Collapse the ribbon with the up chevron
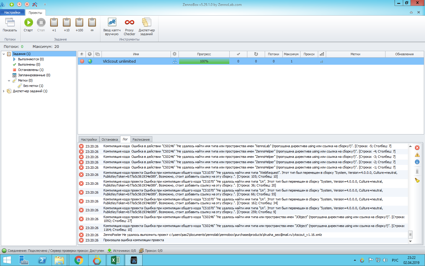 click(411, 12)
